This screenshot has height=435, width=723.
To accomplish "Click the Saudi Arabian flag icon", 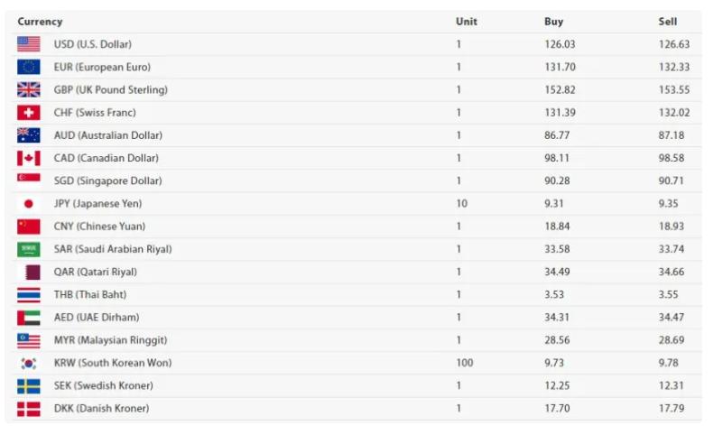I will pyautogui.click(x=28, y=249).
